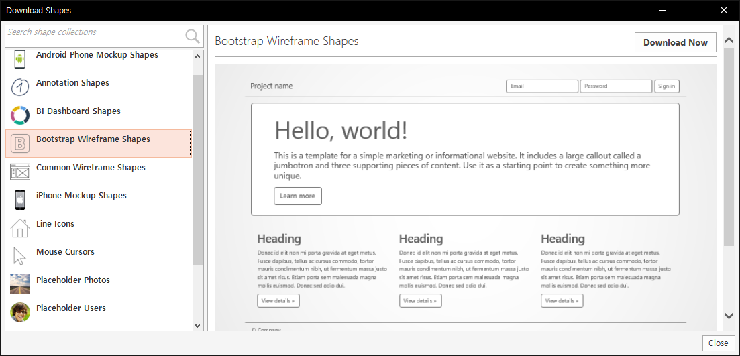Click the Bootstrap Wireframe B icon
Image resolution: width=740 pixels, height=356 pixels.
tap(20, 143)
